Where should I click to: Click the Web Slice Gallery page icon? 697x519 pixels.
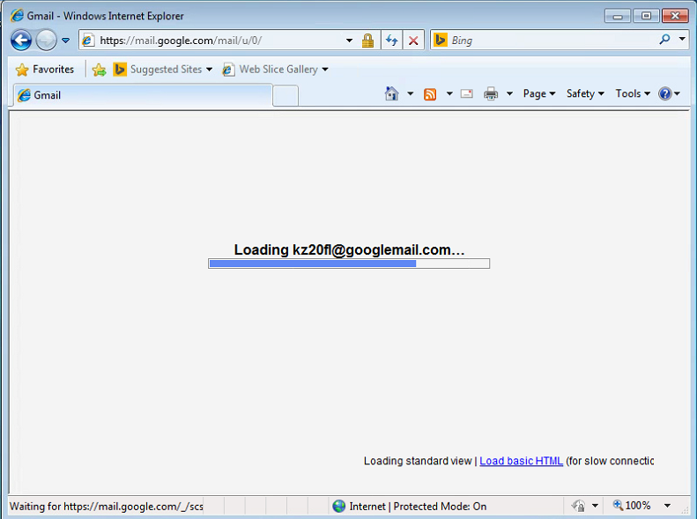pos(228,70)
